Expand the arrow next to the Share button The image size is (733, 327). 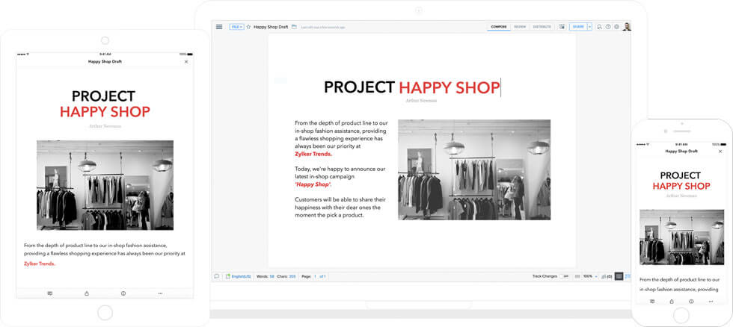click(x=589, y=27)
